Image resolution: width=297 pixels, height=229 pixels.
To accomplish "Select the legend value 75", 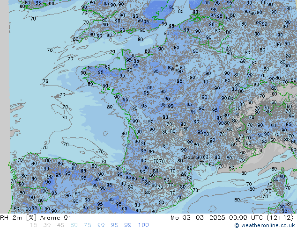I will coord(87,225).
